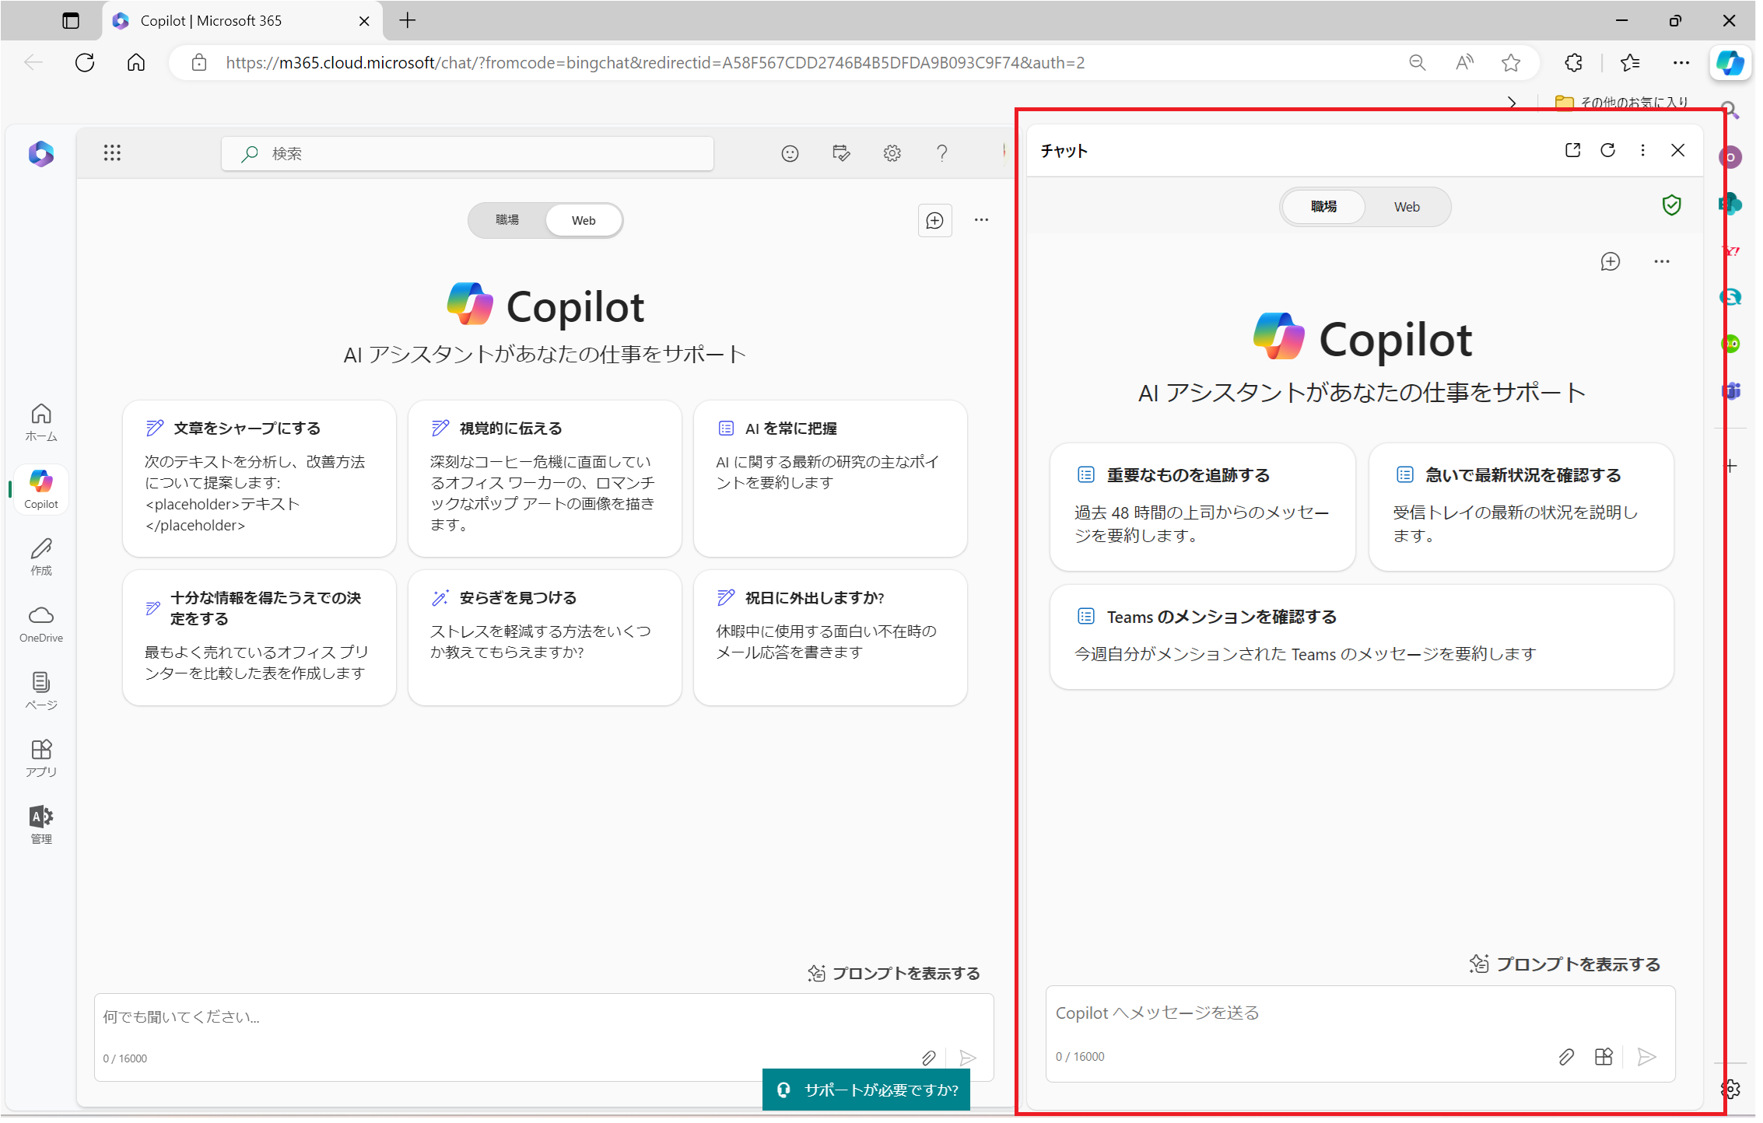Click プロンプトを表示する in the side panel
1763x1123 pixels.
coord(1565,964)
